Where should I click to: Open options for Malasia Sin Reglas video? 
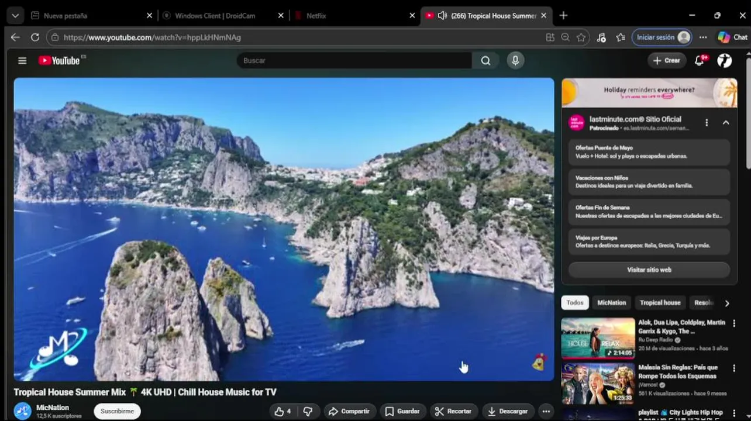[734, 368]
